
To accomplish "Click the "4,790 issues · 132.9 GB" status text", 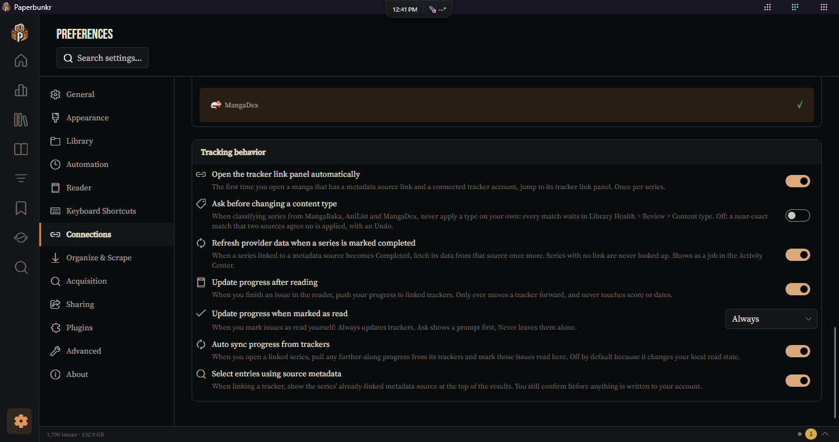I will click(x=76, y=435).
